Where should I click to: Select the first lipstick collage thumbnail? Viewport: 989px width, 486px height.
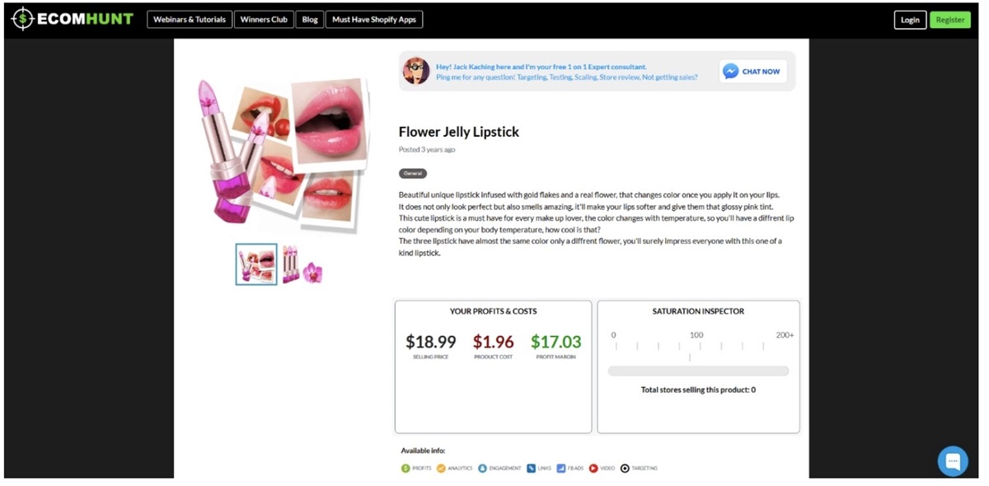point(256,264)
